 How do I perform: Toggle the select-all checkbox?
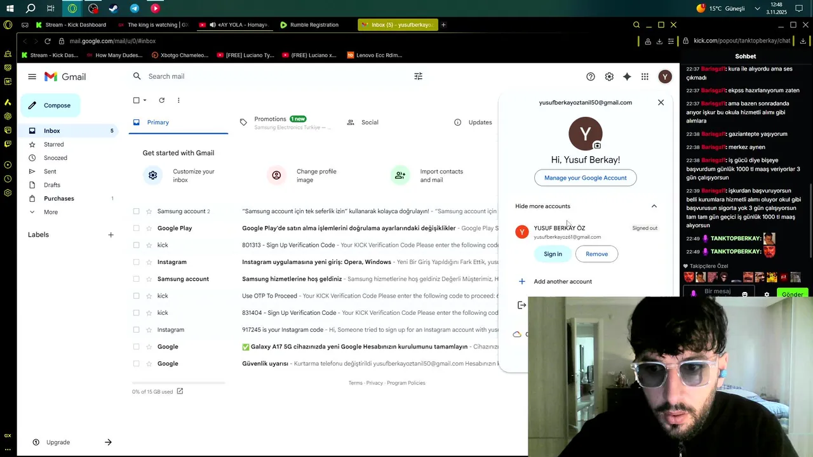pyautogui.click(x=136, y=100)
